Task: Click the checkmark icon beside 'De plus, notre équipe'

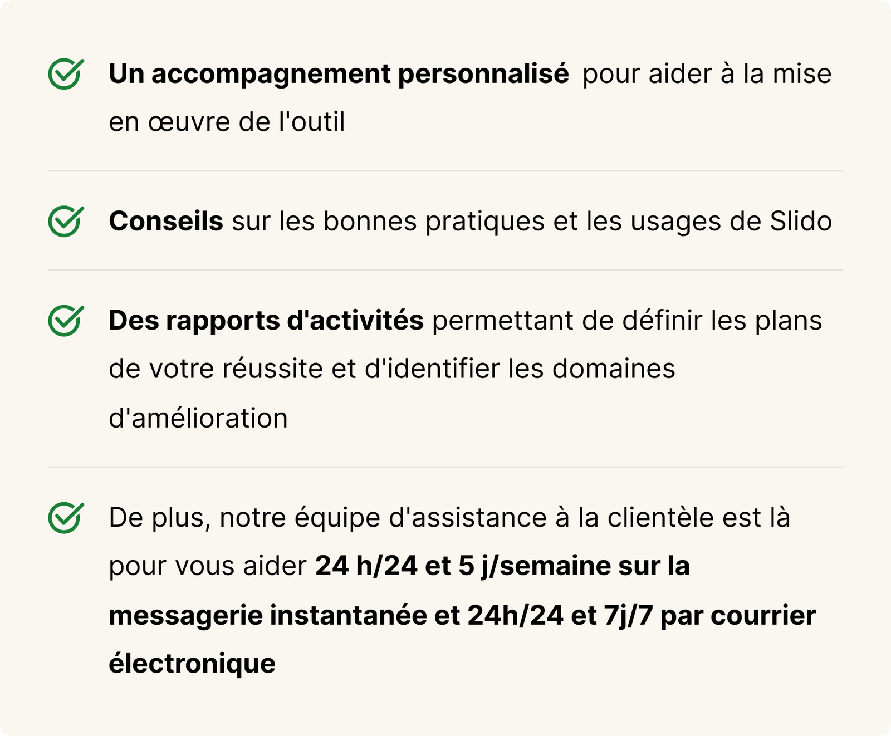Action: pos(66,518)
